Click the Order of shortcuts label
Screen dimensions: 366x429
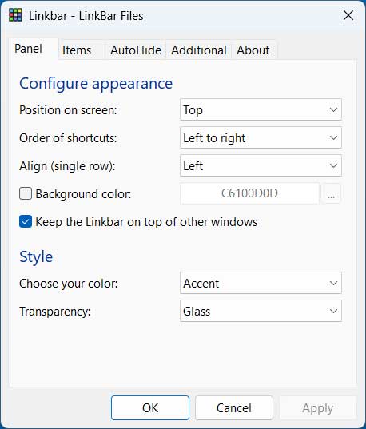[x=68, y=138]
